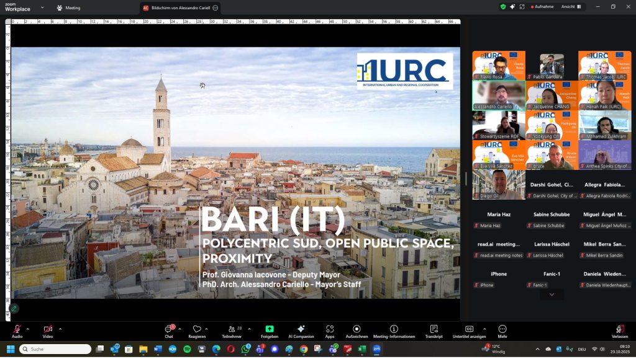Launch the AI Companion

pyautogui.click(x=301, y=329)
